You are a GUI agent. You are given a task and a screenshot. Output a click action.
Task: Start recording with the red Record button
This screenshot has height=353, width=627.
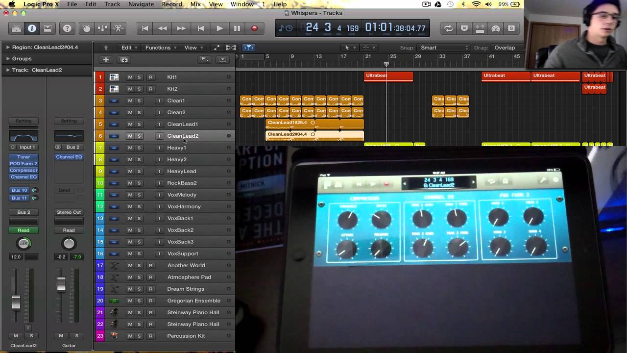(x=254, y=28)
